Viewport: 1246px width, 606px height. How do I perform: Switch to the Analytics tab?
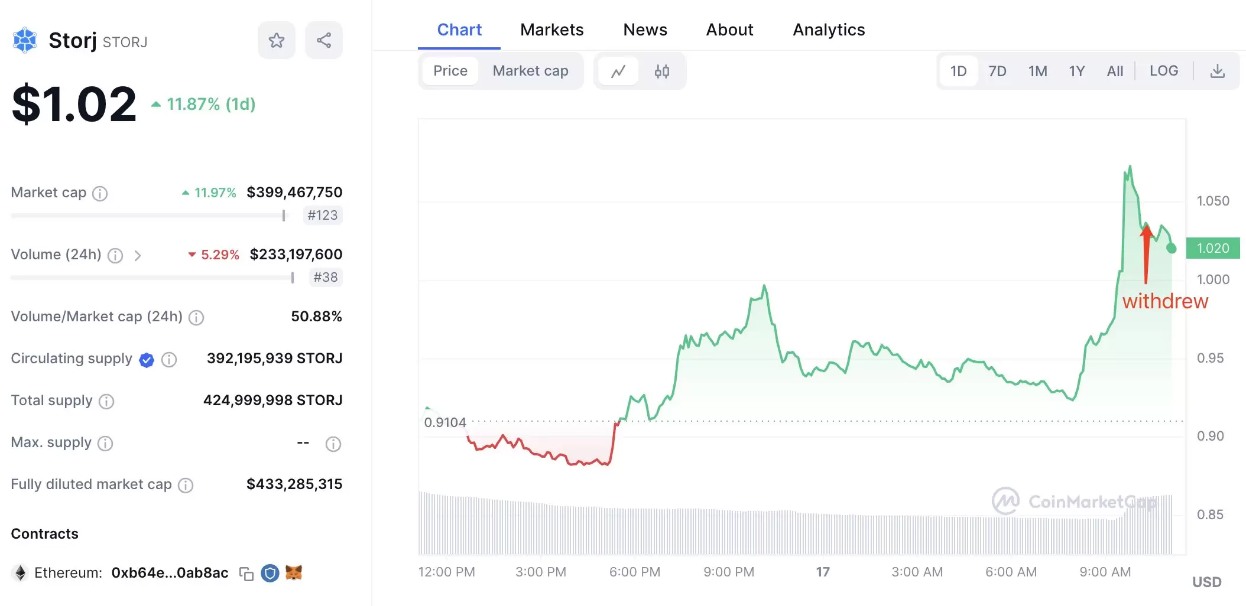(x=828, y=30)
